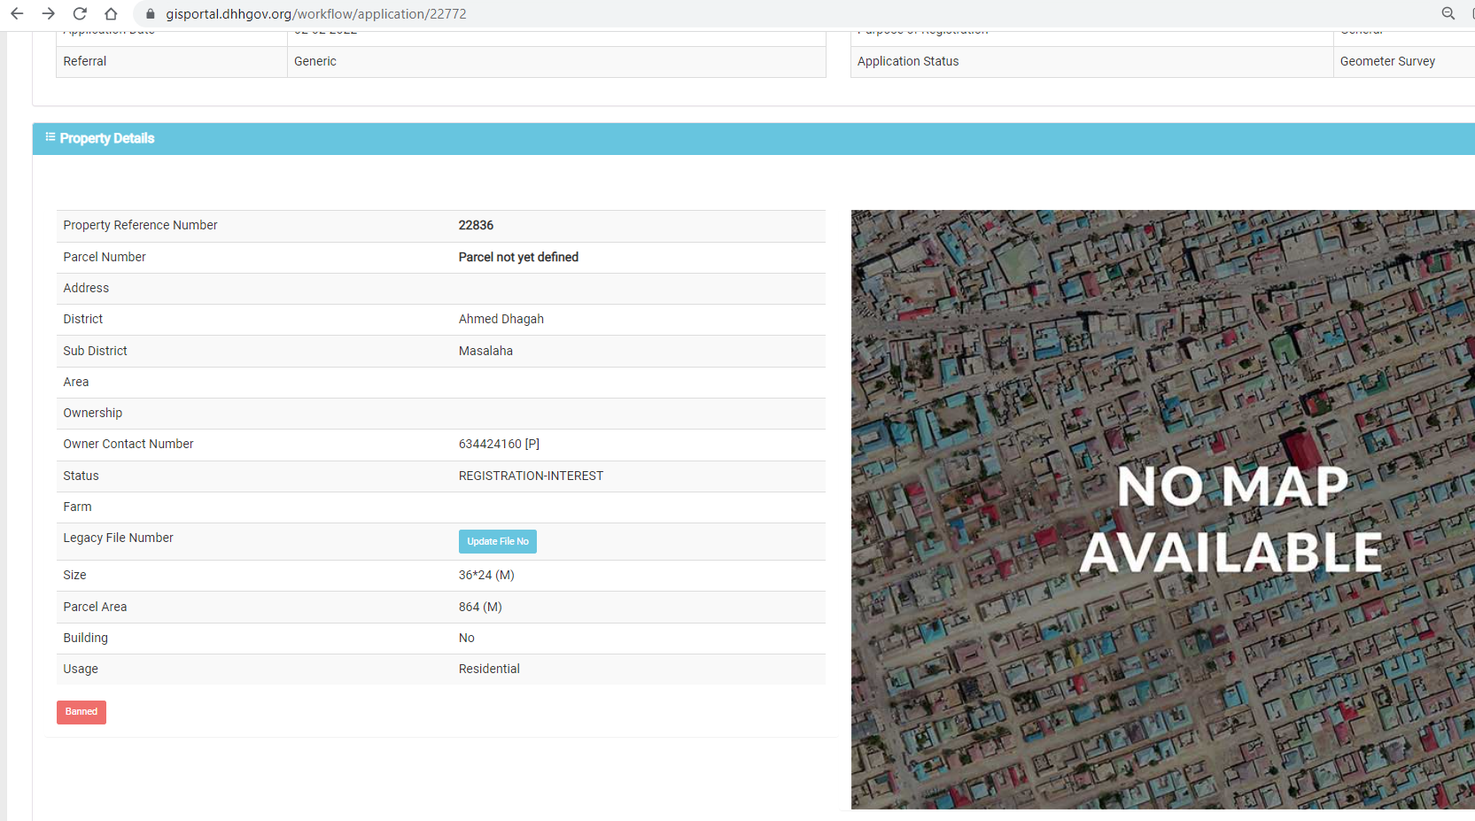Click the Application Status label
Viewport: 1475px width, 821px height.
pos(908,61)
